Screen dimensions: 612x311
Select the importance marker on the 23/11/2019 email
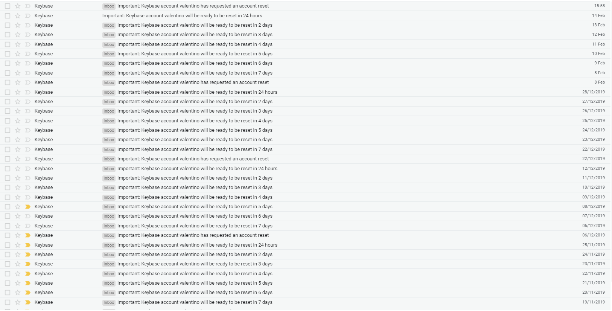27,264
